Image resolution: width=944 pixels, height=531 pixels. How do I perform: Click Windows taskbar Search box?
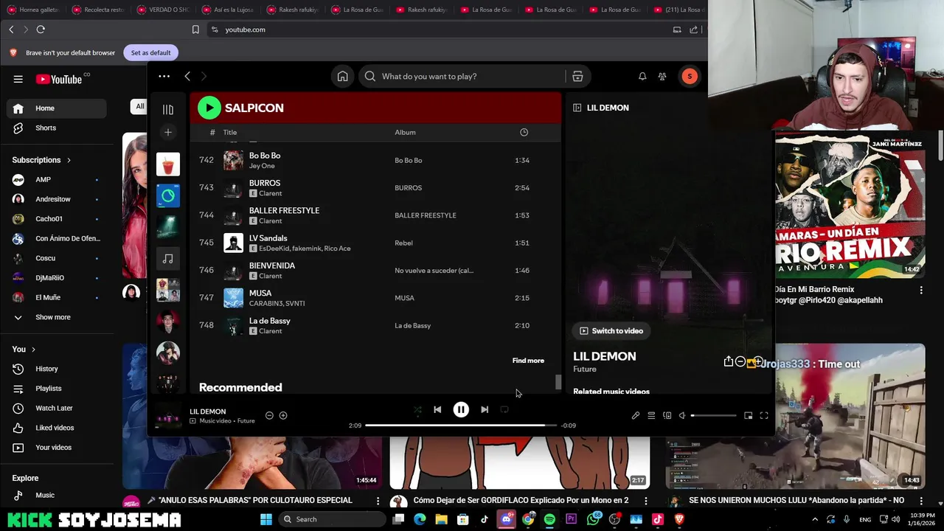click(x=331, y=519)
